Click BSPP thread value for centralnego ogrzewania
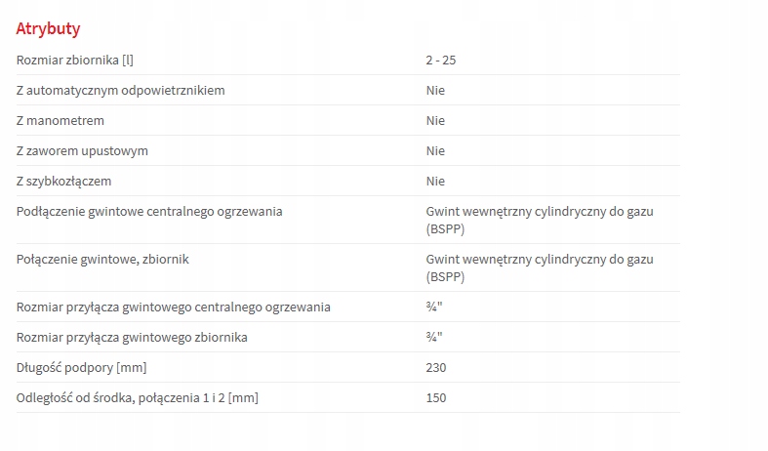768x451 pixels. click(540, 220)
